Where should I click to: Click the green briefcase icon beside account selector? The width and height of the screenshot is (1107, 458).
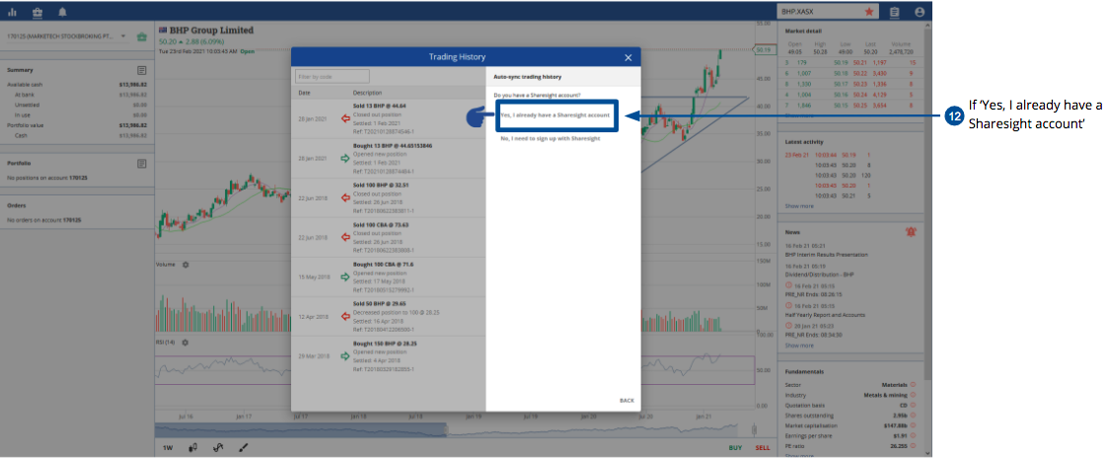coord(142,37)
